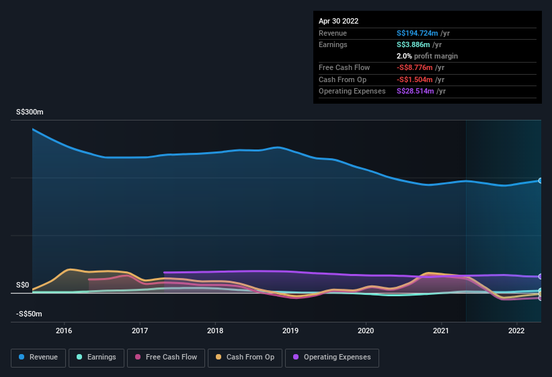Click the S$3.886m earnings value

click(413, 44)
